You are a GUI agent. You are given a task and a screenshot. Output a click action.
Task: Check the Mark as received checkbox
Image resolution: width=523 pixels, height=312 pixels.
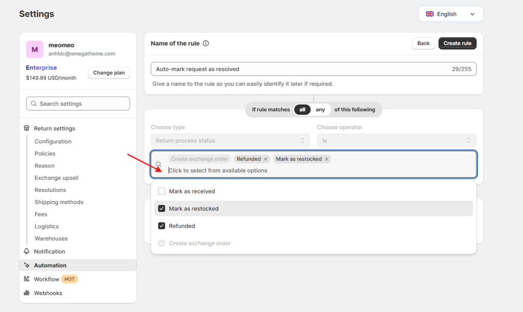[161, 190]
